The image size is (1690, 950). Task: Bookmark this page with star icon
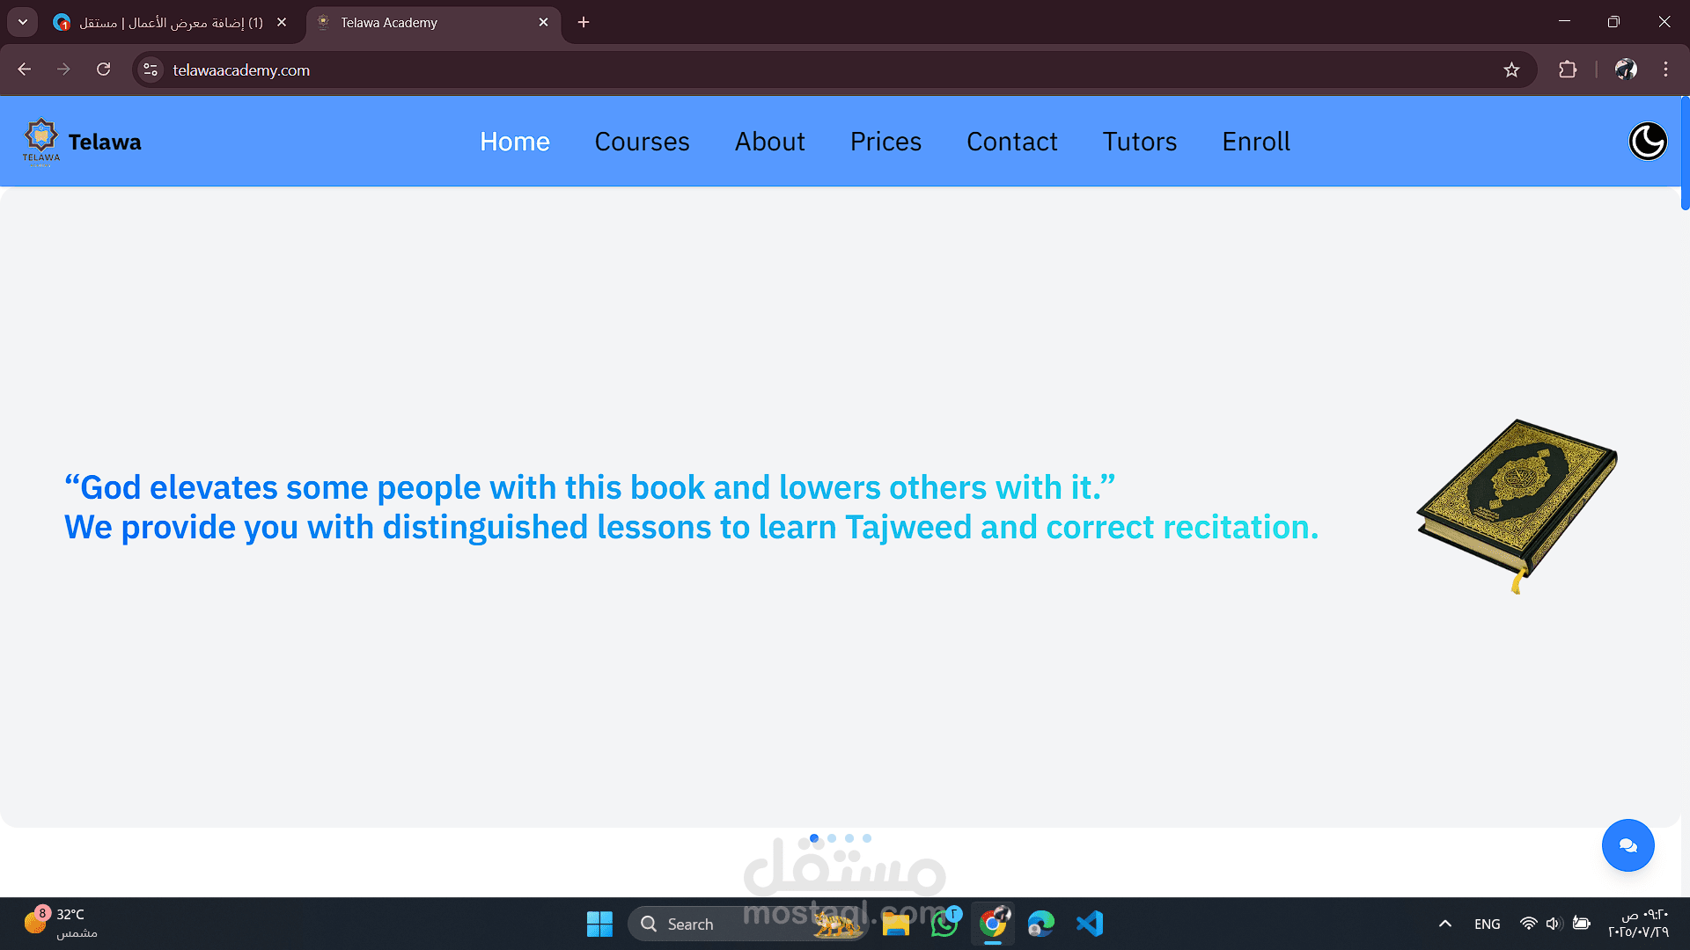pos(1511,69)
